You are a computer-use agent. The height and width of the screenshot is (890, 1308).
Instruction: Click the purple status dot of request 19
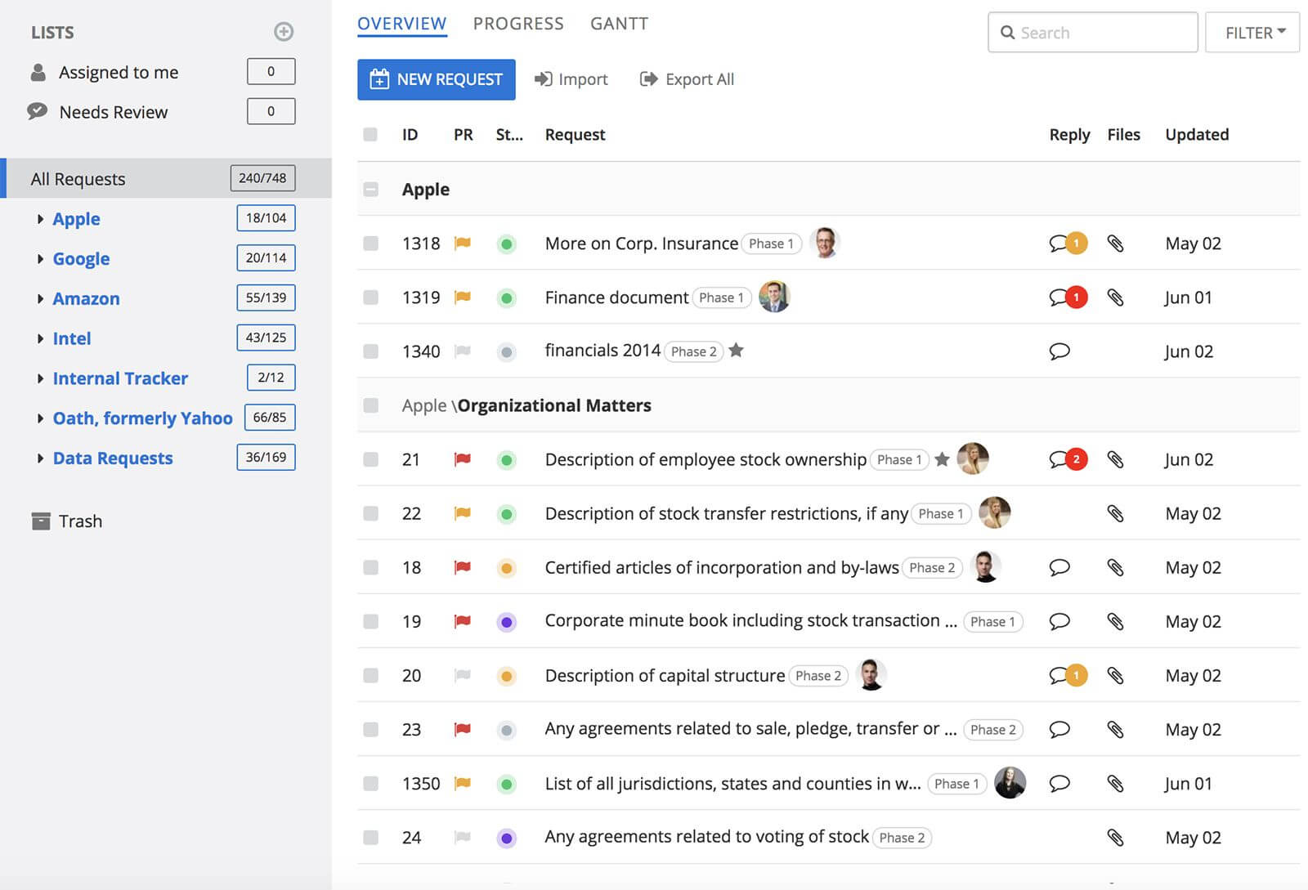507,621
